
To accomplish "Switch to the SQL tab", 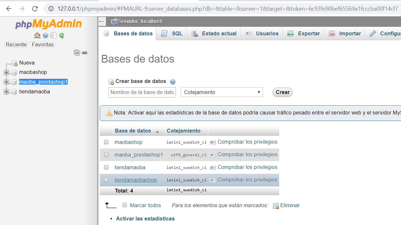I will (x=172, y=33).
